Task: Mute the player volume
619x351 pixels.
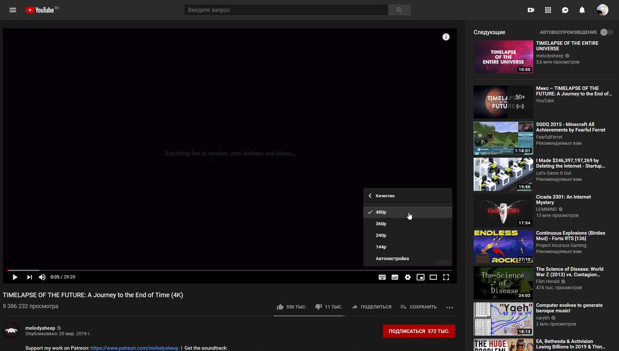Action: [42, 277]
